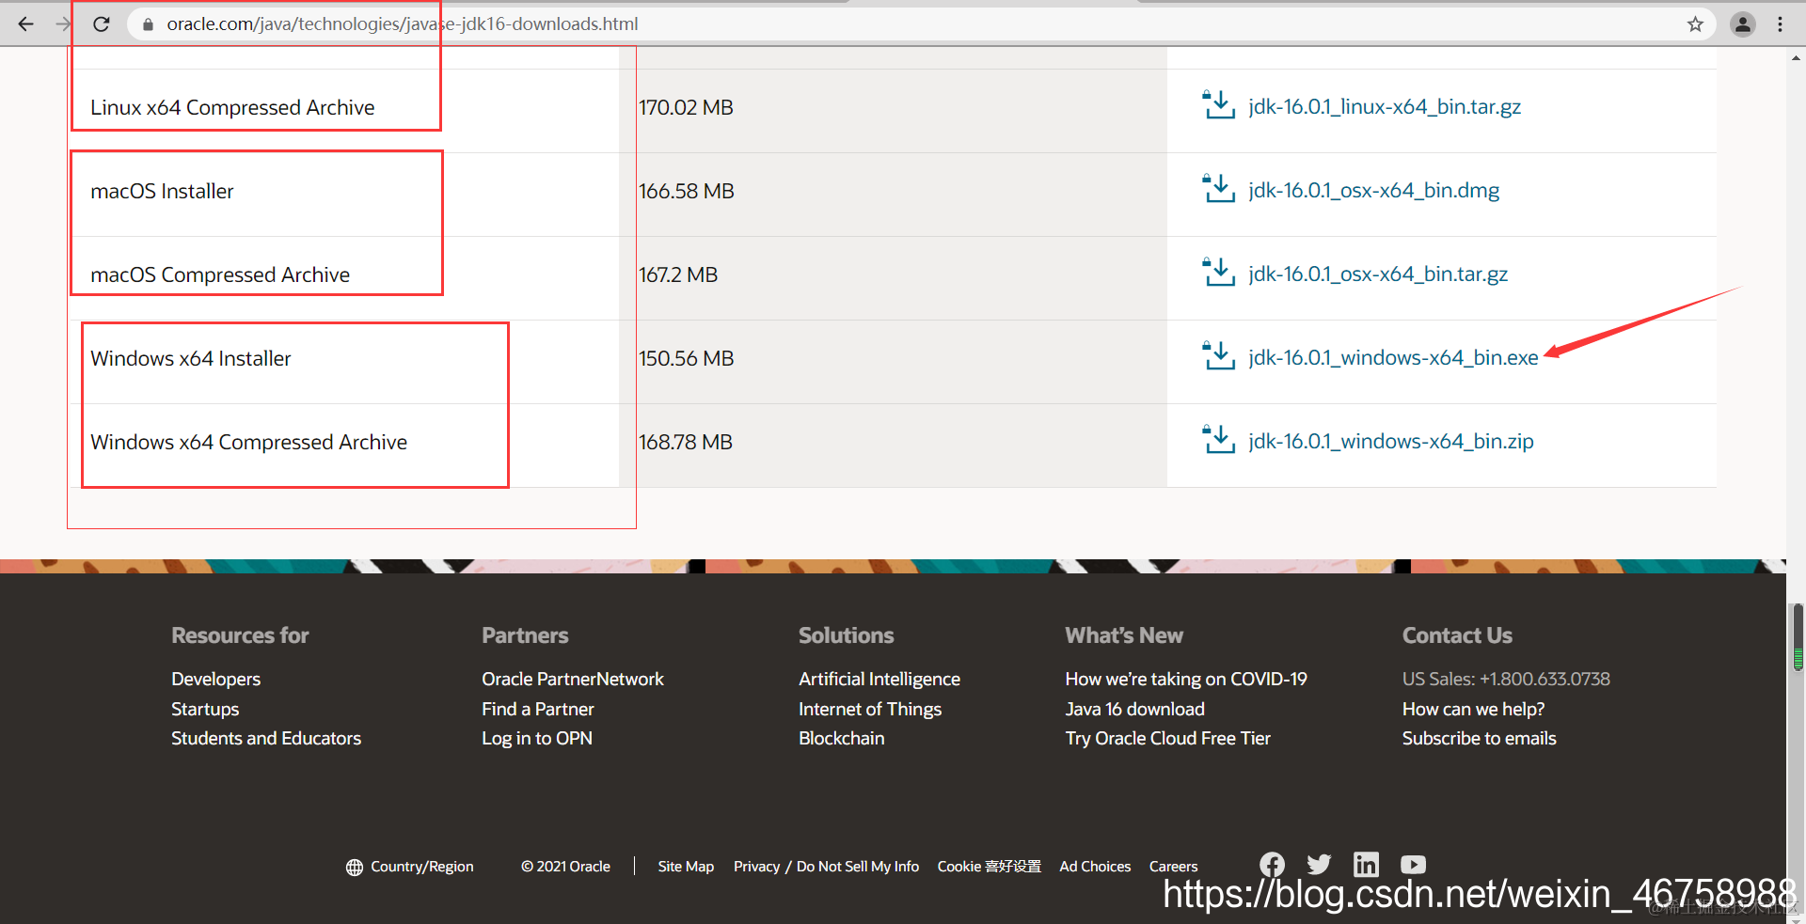Open How can we help? link

point(1474,709)
